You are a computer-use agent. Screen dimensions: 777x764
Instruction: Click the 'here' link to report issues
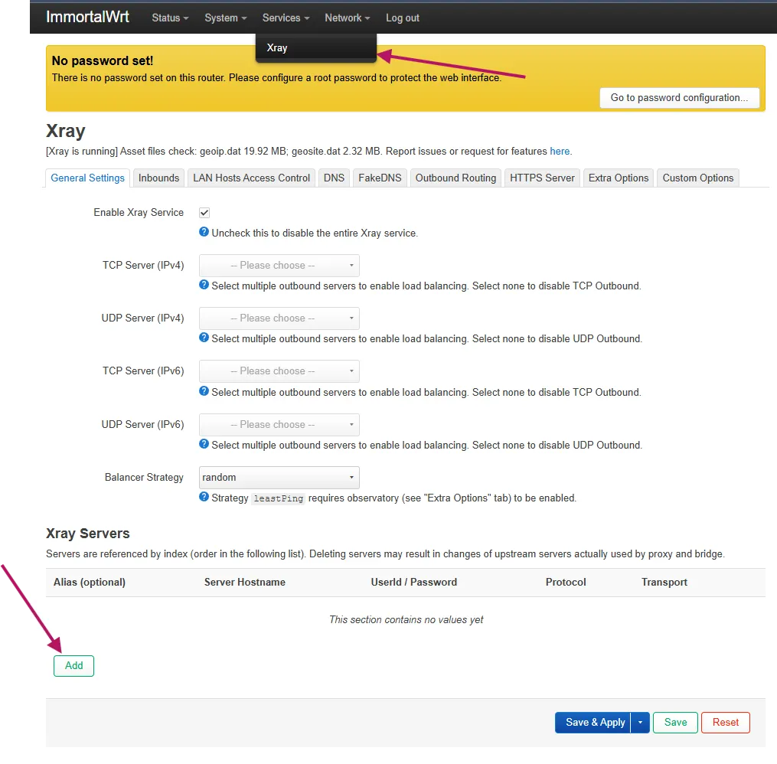pyautogui.click(x=560, y=151)
